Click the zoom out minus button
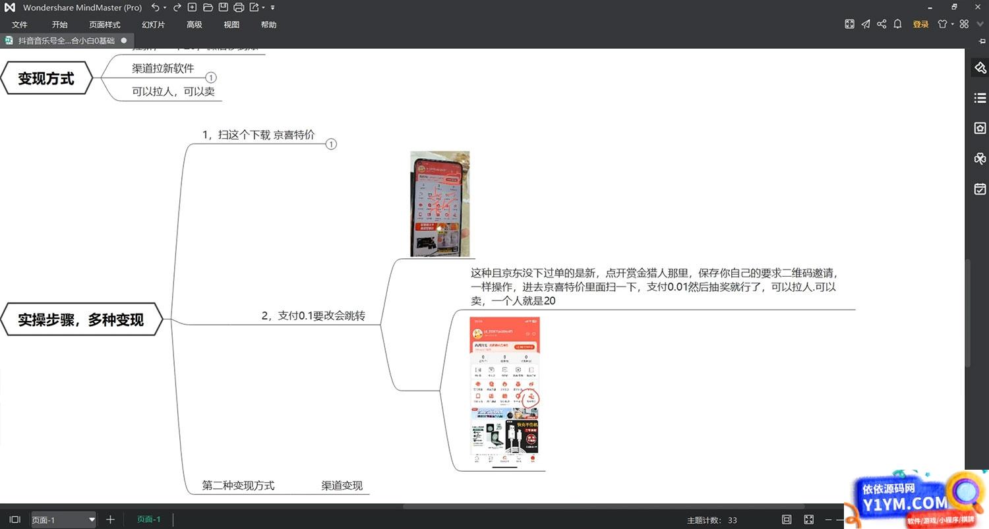 829,520
